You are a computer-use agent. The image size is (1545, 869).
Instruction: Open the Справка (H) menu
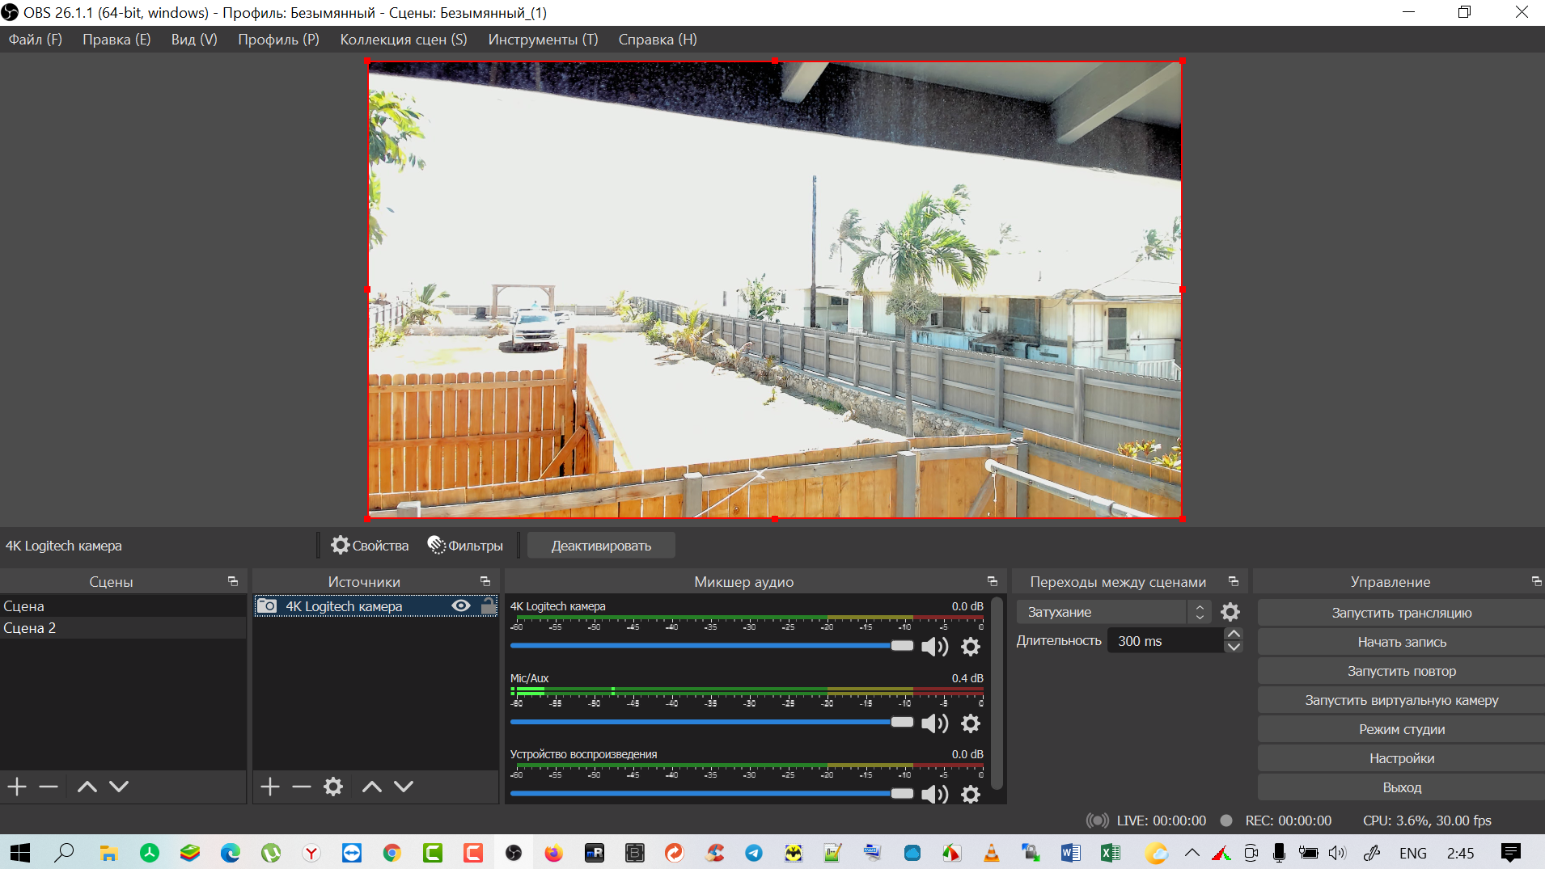[x=658, y=40]
